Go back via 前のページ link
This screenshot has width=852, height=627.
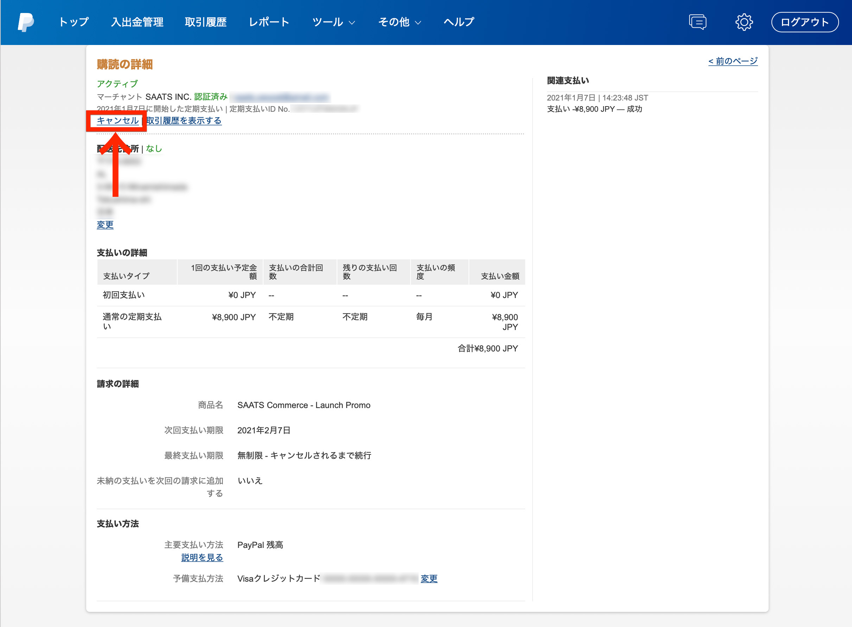pos(732,61)
